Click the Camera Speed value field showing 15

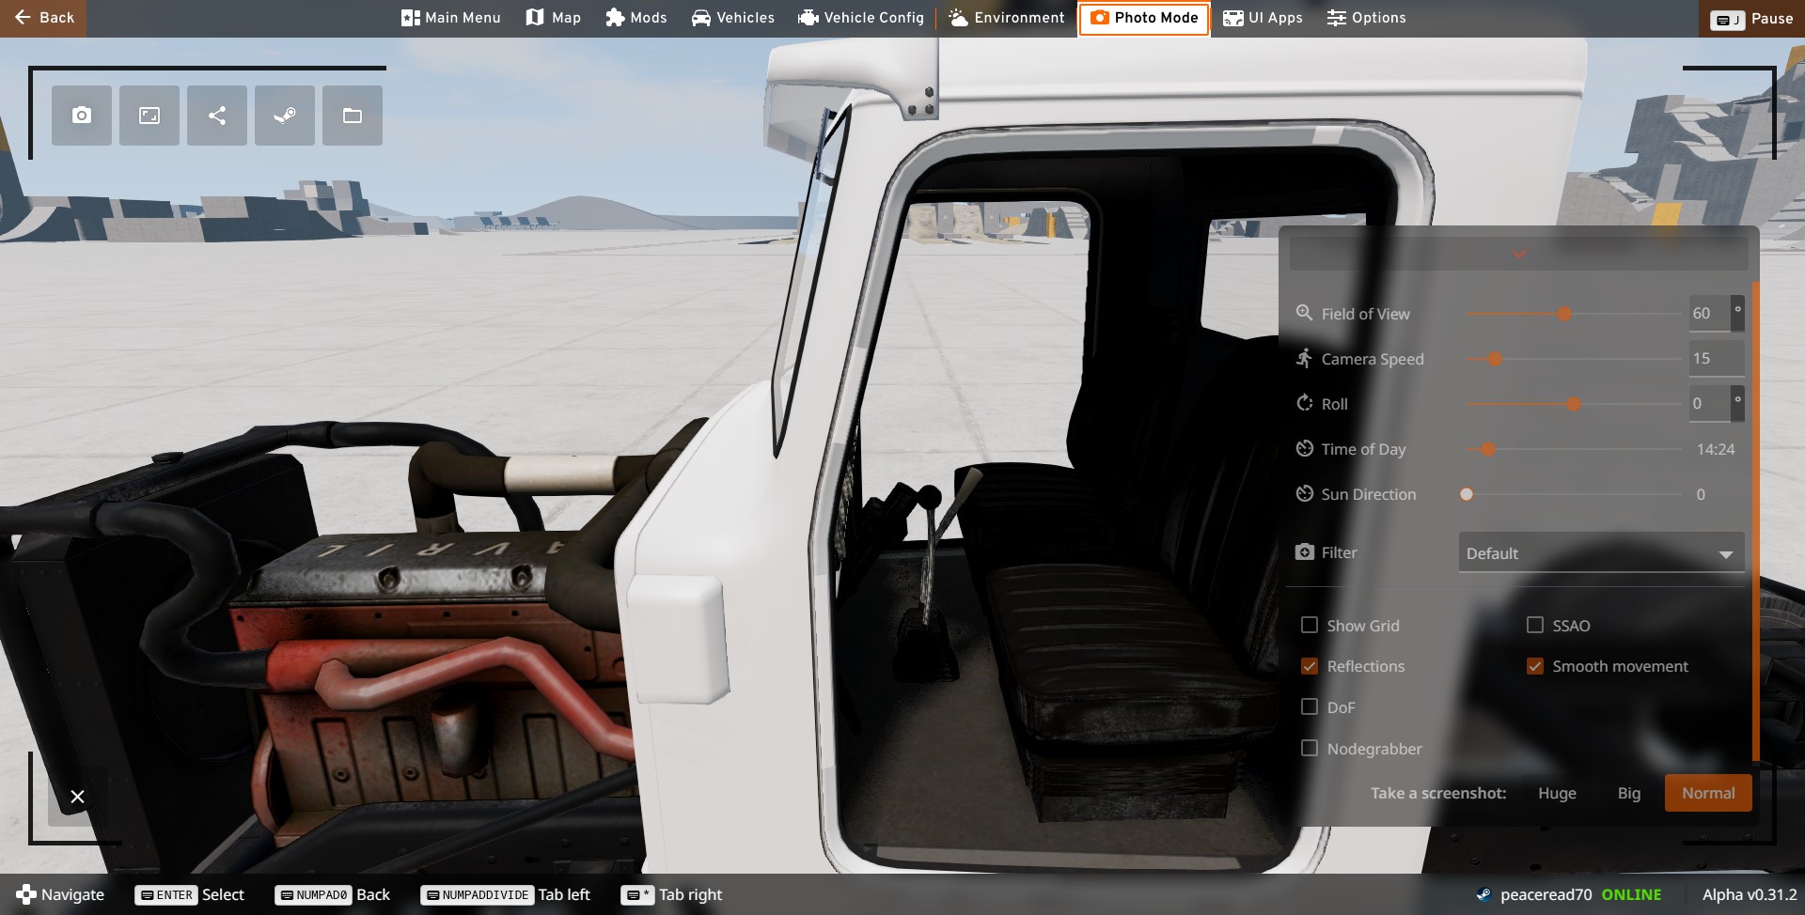pyautogui.click(x=1717, y=358)
